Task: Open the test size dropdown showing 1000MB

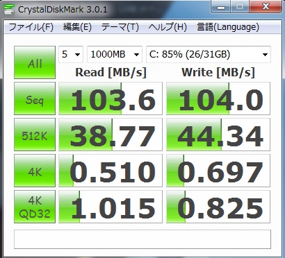Action: coord(115,55)
